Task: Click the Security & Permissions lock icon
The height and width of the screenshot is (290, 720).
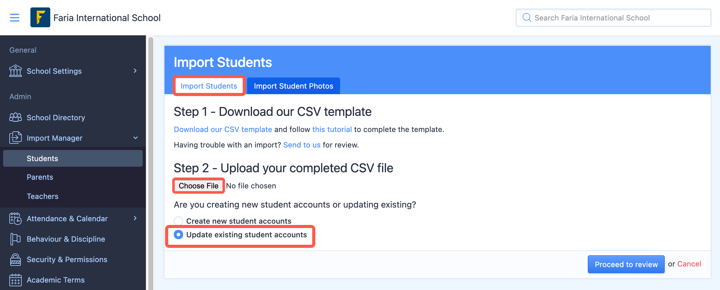Action: pyautogui.click(x=16, y=259)
